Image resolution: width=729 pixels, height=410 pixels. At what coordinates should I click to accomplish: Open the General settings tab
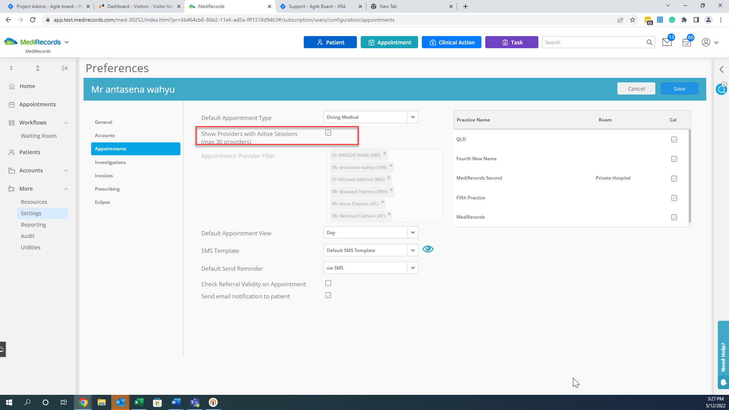point(104,121)
